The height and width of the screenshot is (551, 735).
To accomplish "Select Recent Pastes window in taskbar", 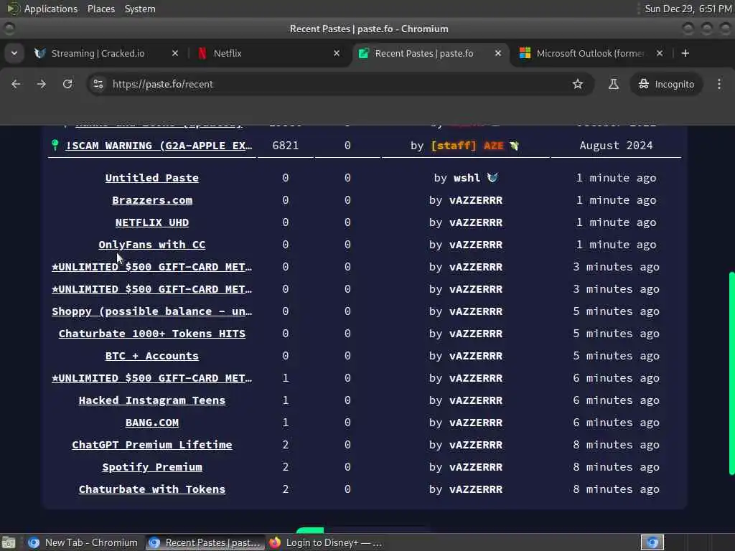I will [x=205, y=542].
